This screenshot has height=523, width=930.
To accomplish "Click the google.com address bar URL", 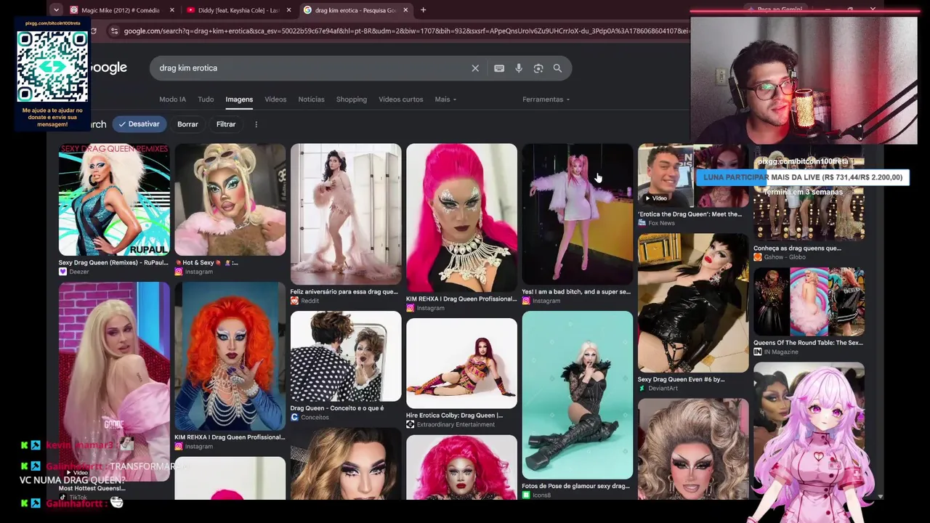I will (x=405, y=31).
